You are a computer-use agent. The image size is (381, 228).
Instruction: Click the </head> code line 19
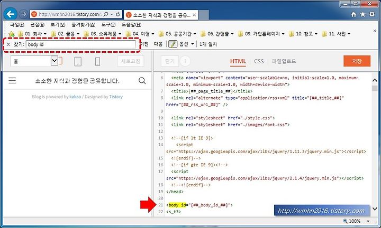click(x=175, y=192)
